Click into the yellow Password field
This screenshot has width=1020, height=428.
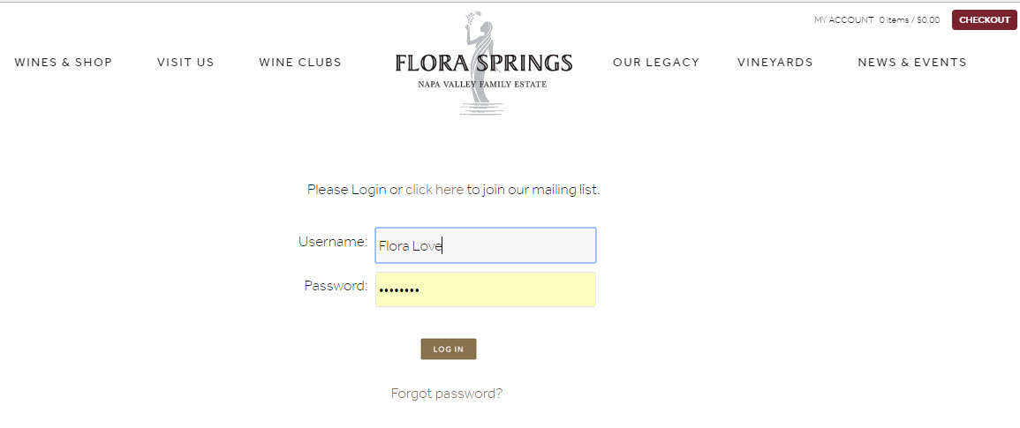pos(486,289)
